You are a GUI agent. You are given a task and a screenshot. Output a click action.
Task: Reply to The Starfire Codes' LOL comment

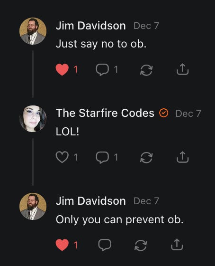click(x=102, y=157)
